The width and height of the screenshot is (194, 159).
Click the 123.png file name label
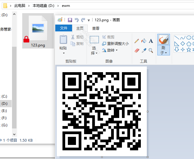[38, 45]
